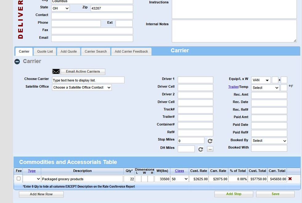The width and height of the screenshot is (302, 203).
Task: Click the Container# field
Action: (195, 125)
